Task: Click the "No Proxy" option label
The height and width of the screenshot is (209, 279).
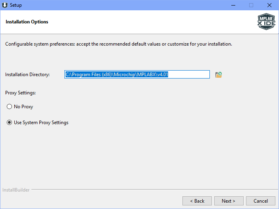Action: 23,107
